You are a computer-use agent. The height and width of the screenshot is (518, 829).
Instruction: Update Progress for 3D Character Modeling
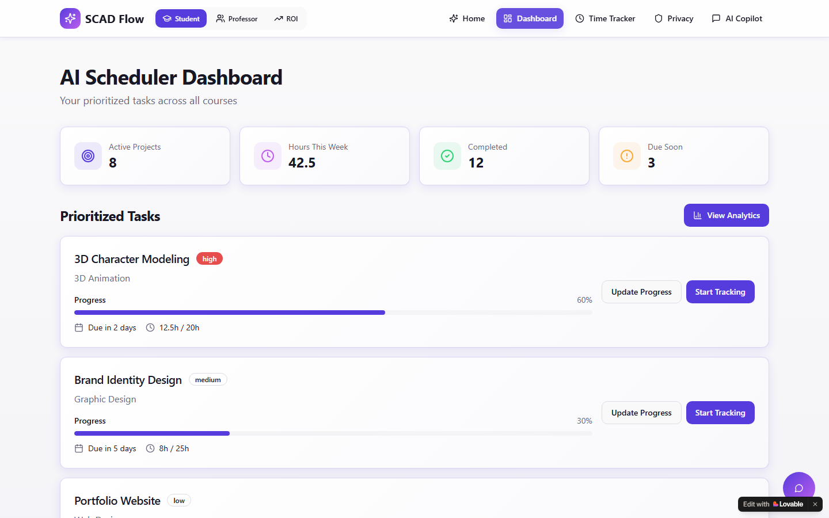pyautogui.click(x=641, y=292)
